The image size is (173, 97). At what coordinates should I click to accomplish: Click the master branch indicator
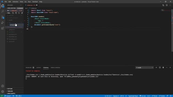pyautogui.click(x=8, y=96)
